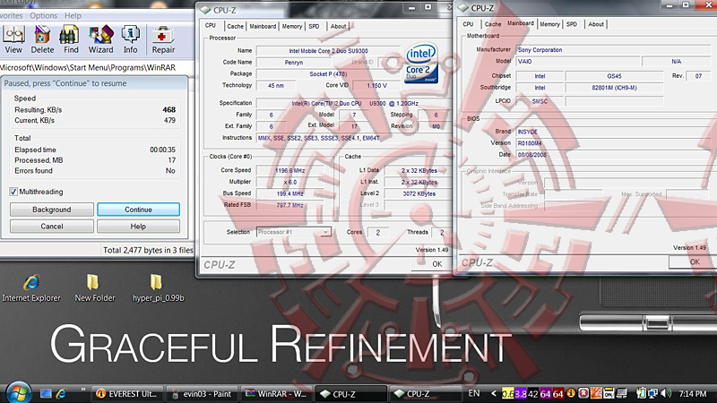Open the Options menu in WinRAR
This screenshot has height=403, width=717.
click(43, 15)
